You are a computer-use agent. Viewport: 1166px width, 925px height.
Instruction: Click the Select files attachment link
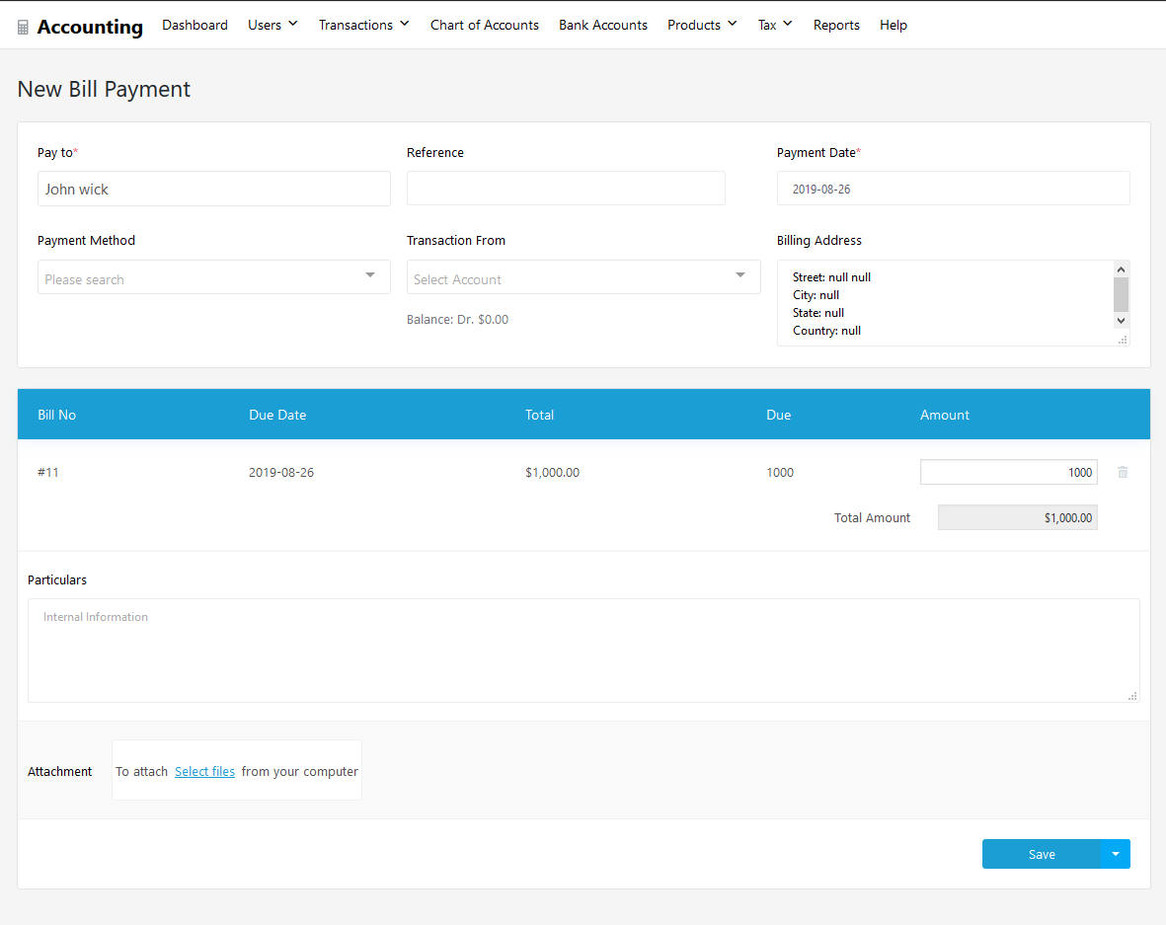point(204,772)
